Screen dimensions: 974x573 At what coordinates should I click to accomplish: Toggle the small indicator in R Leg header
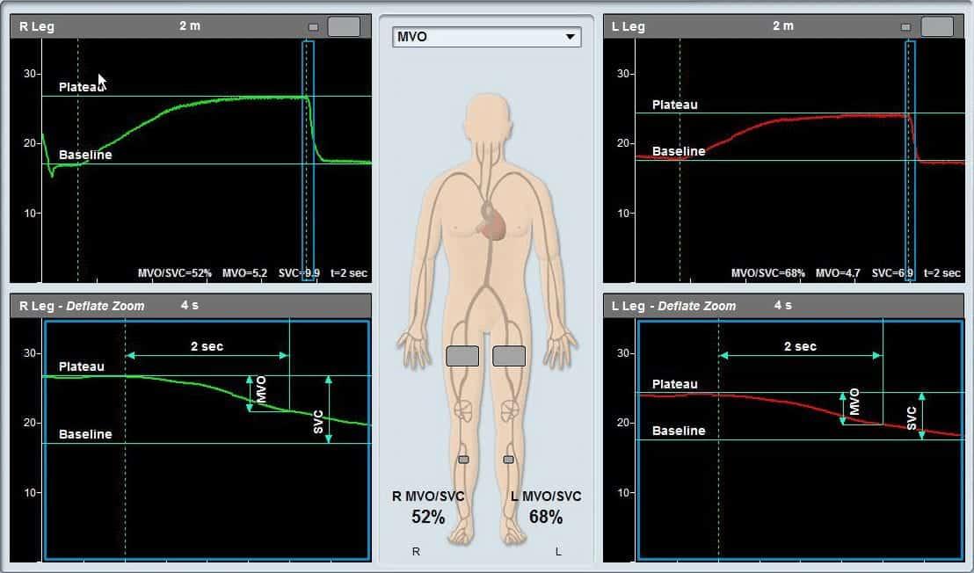tap(314, 26)
